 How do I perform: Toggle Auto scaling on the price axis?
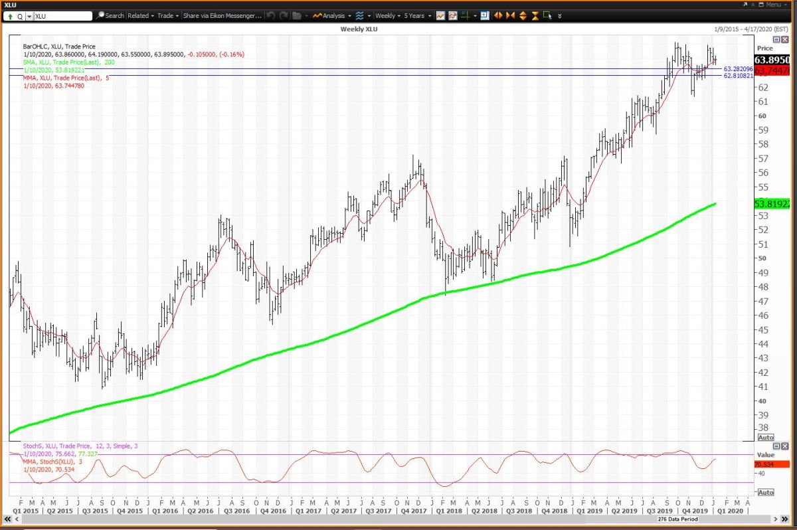tap(765, 438)
